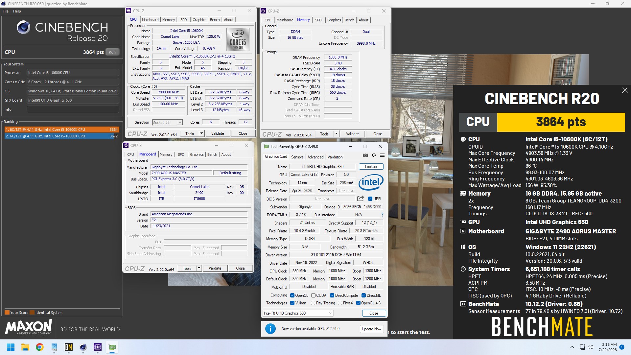Toggle the OpenCL checkbox
The width and height of the screenshot is (631, 355).
292,295
